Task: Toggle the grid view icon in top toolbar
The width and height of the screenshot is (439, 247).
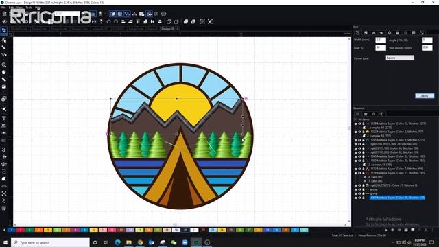Action: 120,14
